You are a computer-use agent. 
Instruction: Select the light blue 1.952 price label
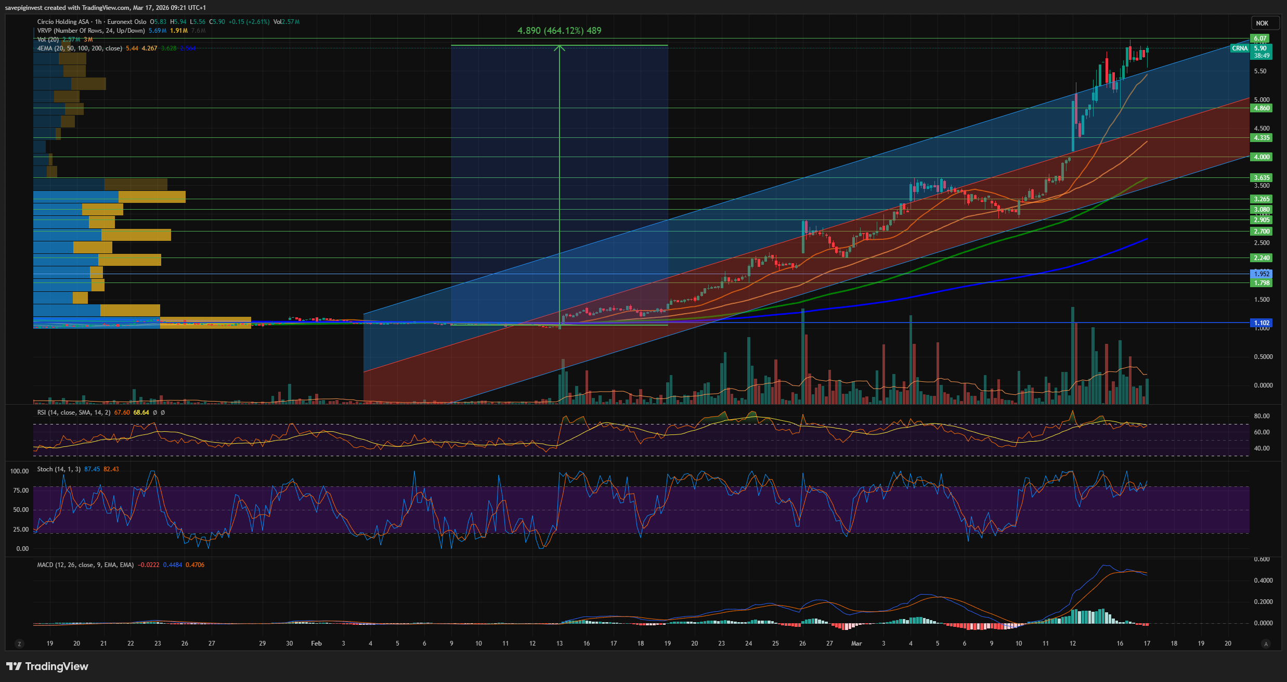coord(1262,274)
